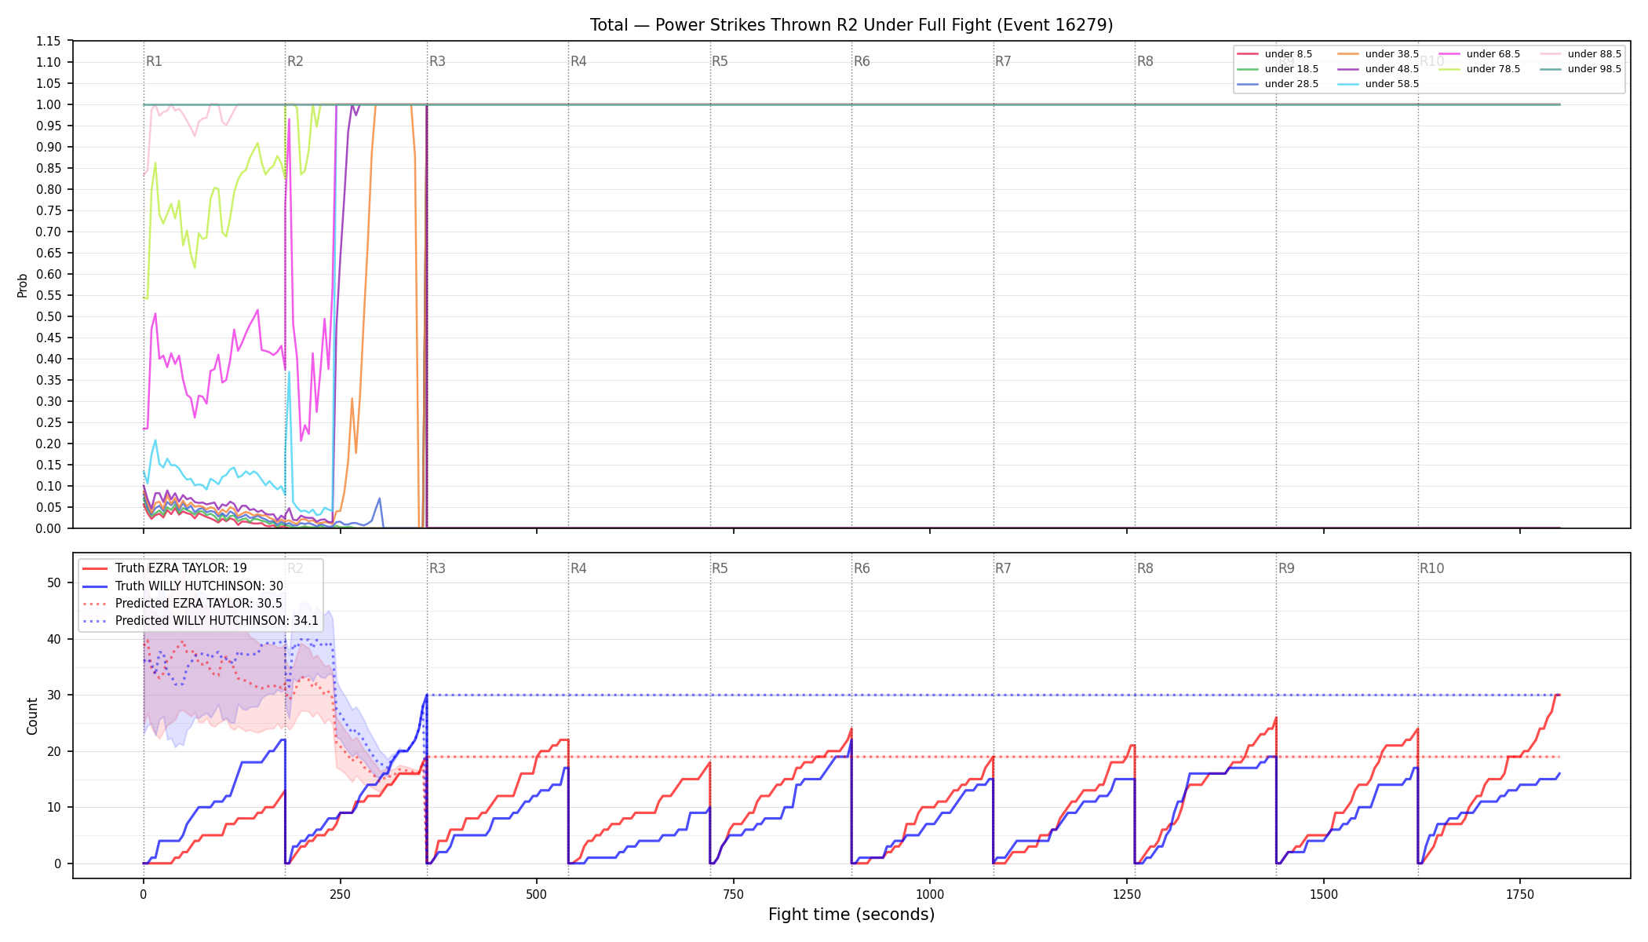
Task: Click the 1500 tick on the fight time axis
Action: (1324, 894)
